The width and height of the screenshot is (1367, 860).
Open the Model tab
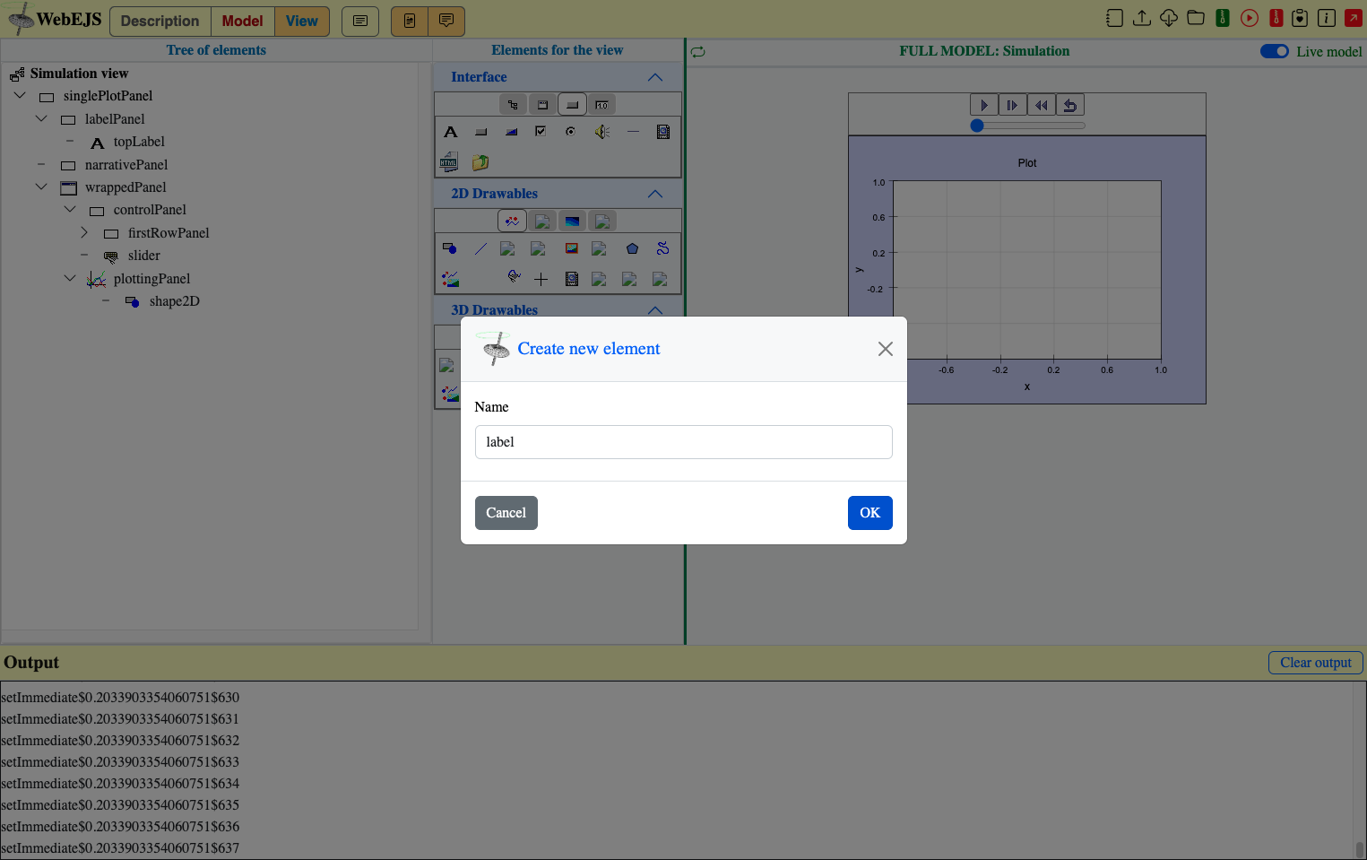(242, 21)
